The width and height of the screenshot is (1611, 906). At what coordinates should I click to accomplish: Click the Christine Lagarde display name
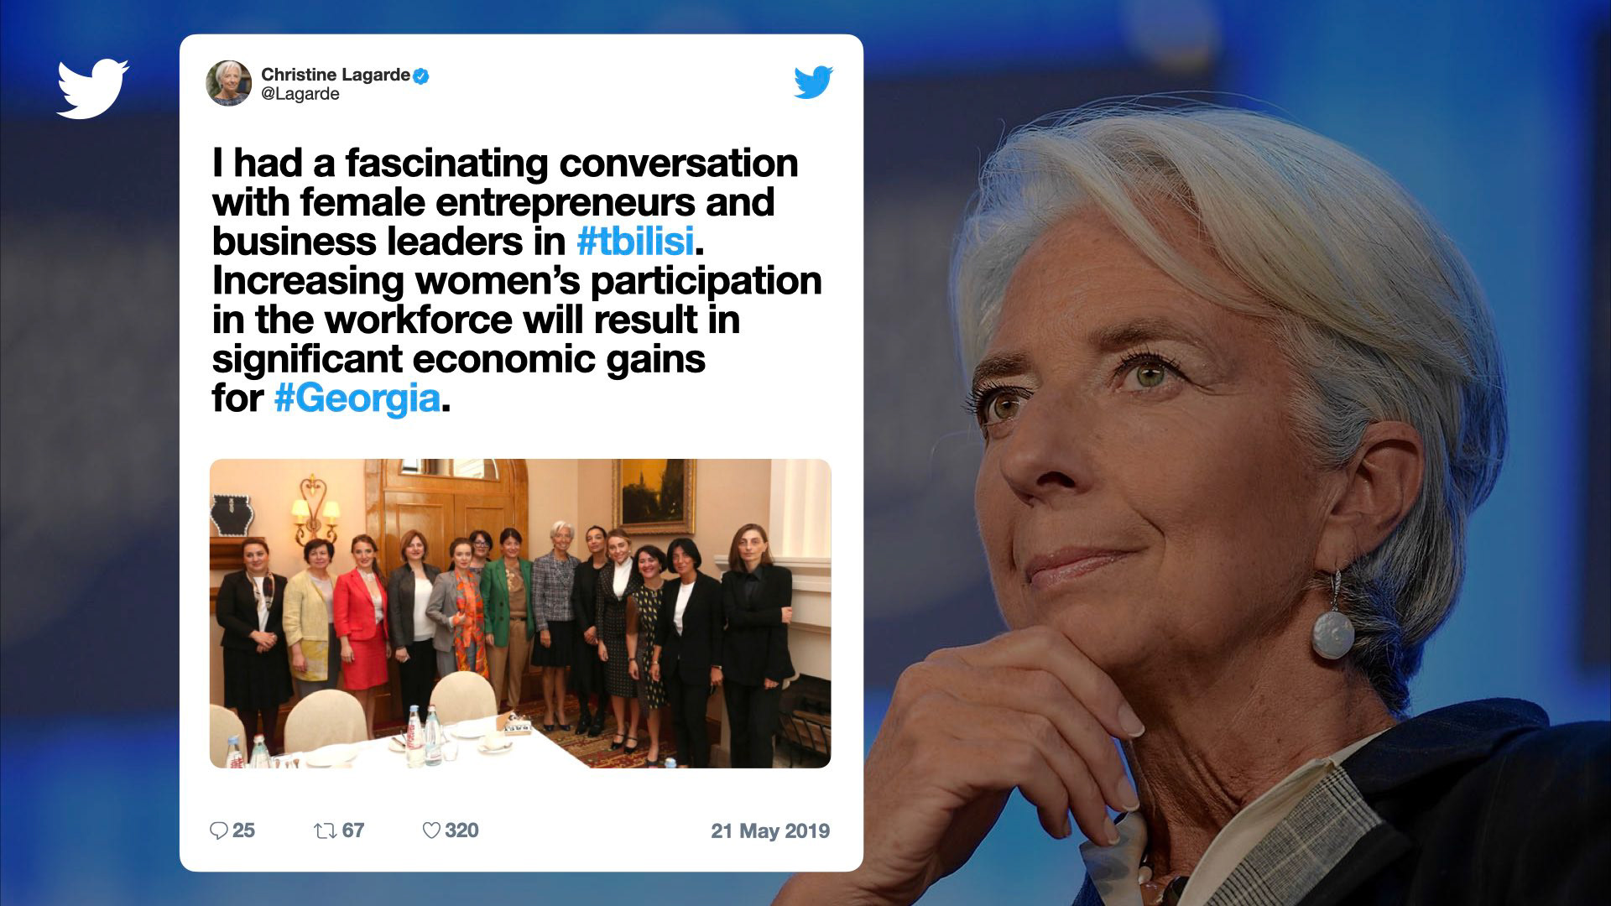click(336, 75)
